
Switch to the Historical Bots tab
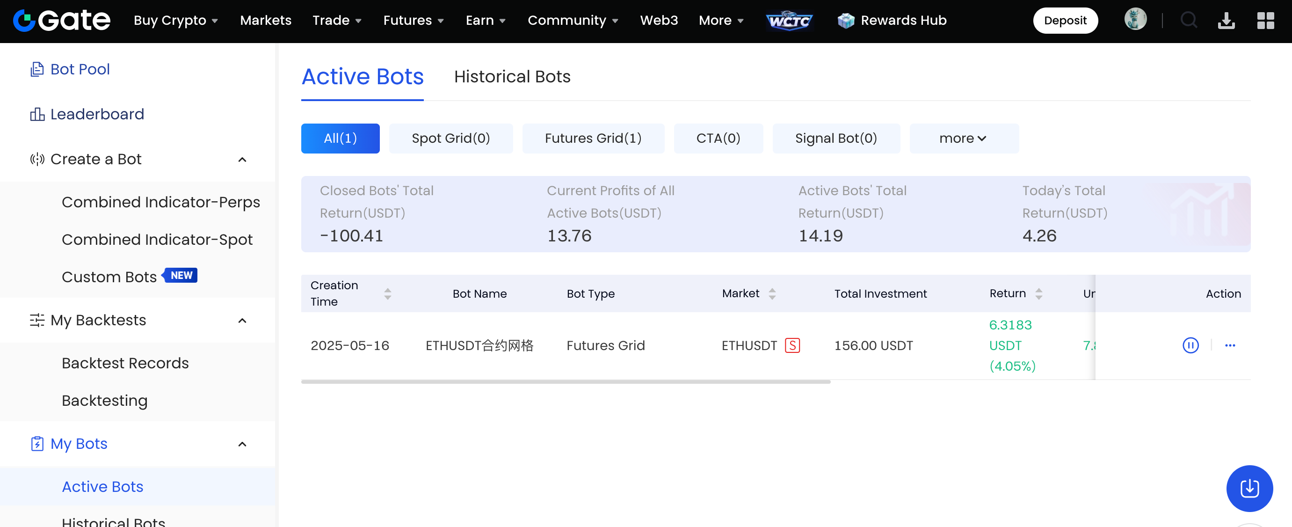pyautogui.click(x=512, y=77)
